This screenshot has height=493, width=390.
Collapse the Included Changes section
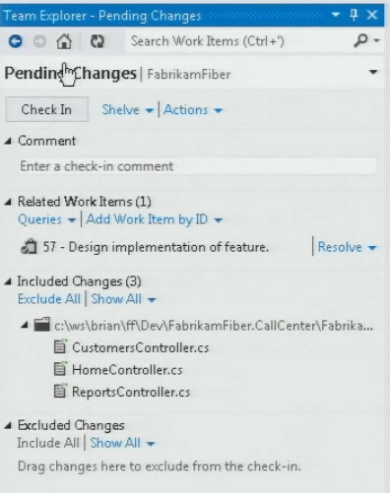[8, 281]
